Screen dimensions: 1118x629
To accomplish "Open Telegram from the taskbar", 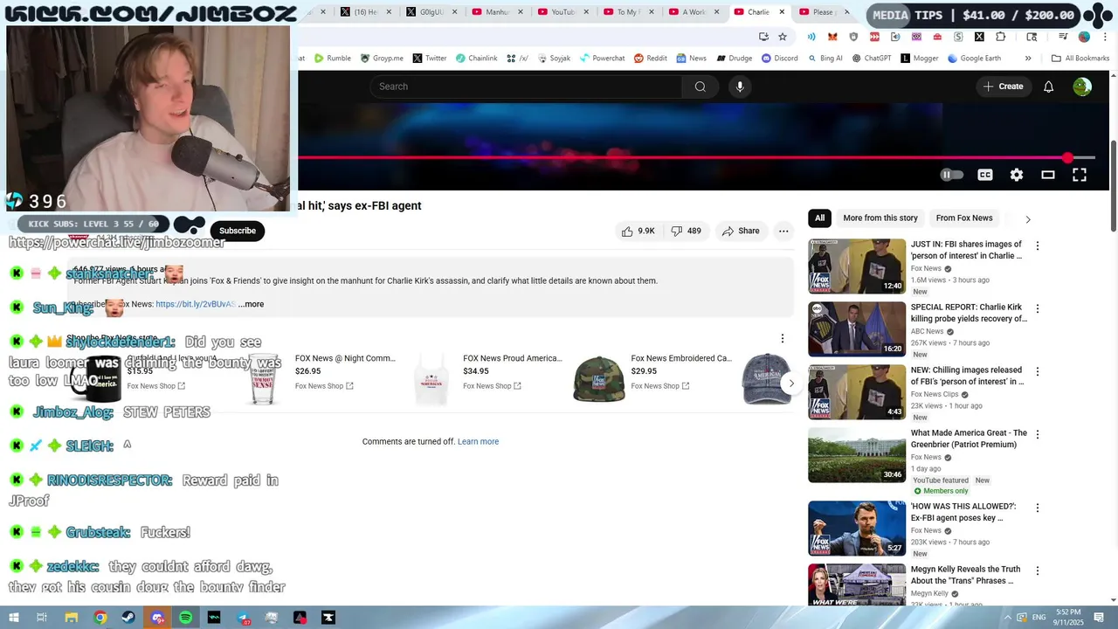I will [243, 618].
